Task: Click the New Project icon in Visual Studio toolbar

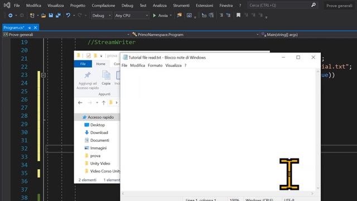Action: [x=32, y=16]
